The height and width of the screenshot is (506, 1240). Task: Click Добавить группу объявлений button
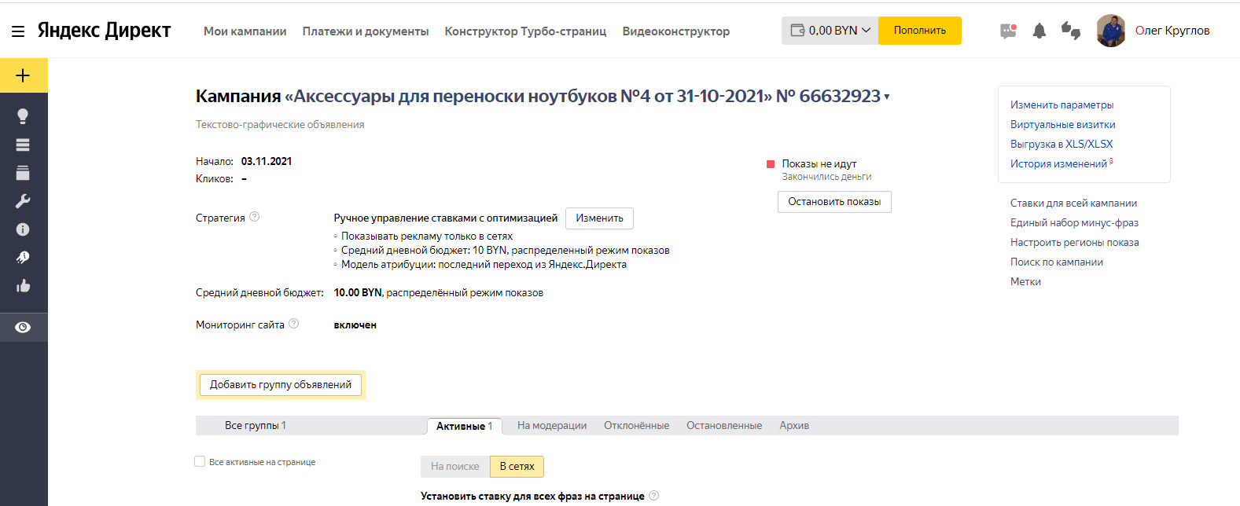281,385
